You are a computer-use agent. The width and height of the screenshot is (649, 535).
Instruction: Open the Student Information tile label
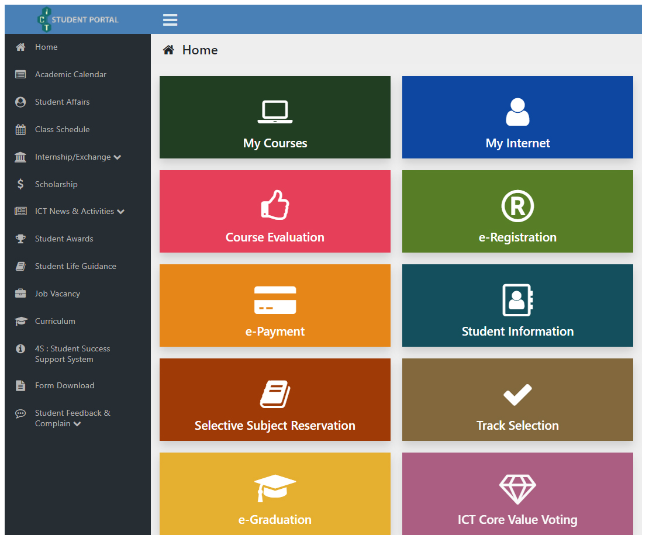517,332
